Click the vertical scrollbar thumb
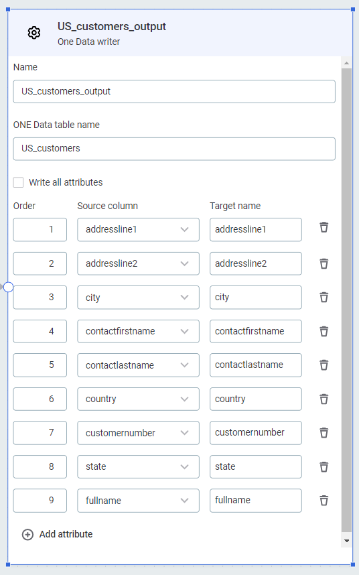This screenshot has height=575, width=359. (346, 300)
